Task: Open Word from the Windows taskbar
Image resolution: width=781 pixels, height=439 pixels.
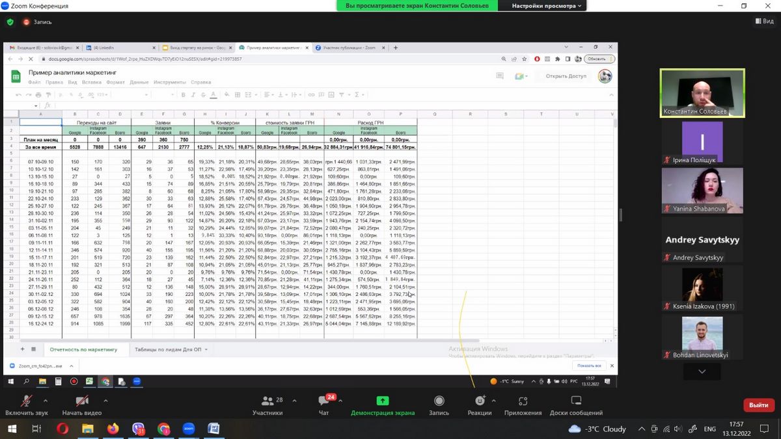Action: tap(213, 429)
